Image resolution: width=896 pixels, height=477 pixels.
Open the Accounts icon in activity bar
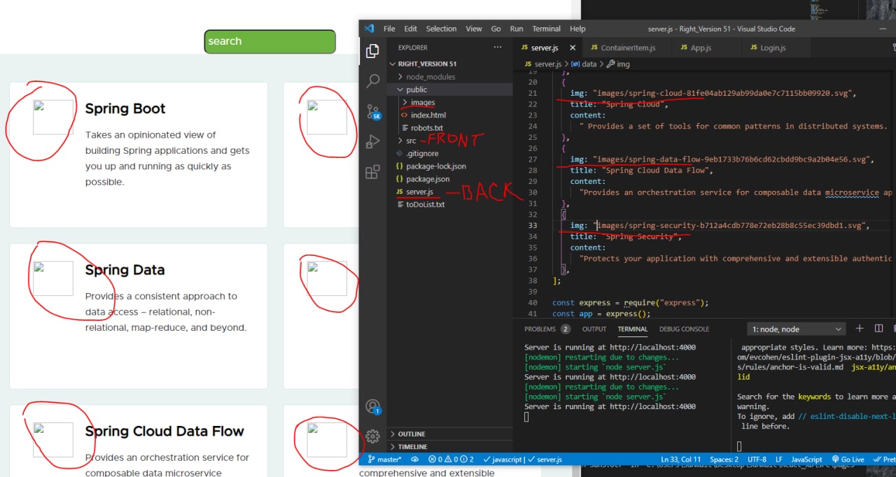pyautogui.click(x=373, y=406)
